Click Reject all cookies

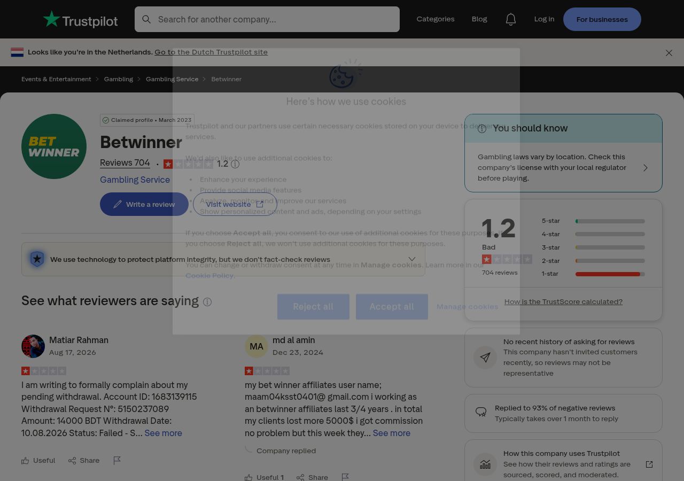(x=313, y=307)
